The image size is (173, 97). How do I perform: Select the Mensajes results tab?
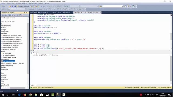[x=34, y=53]
